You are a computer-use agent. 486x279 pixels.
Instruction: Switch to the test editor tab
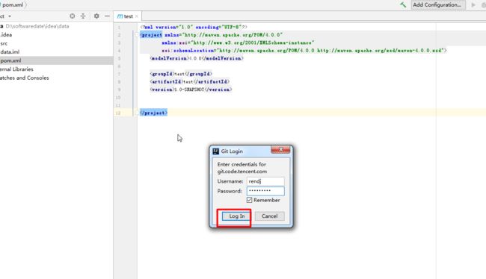(x=128, y=16)
